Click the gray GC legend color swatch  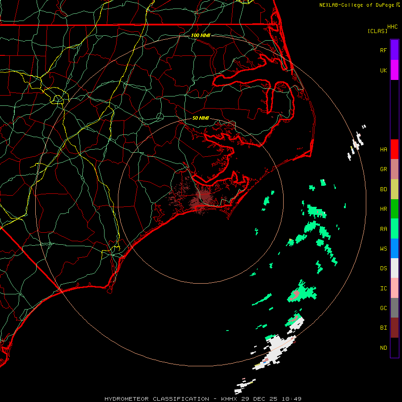394,308
